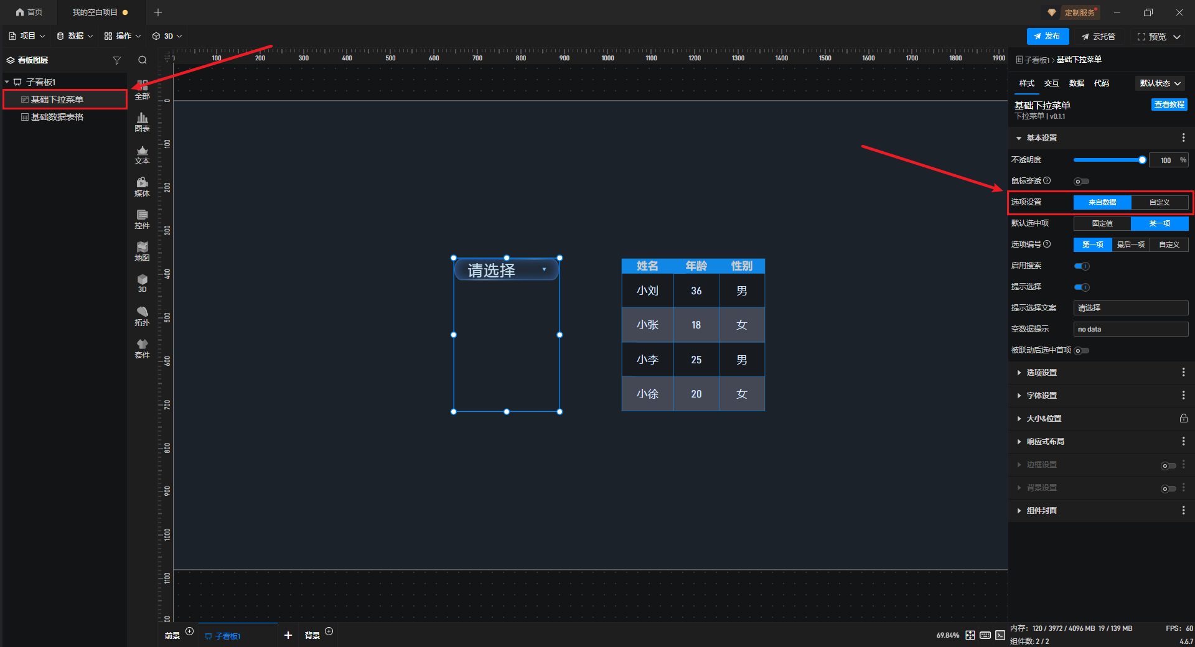Open the 套件 kit components icon
The image size is (1195, 647).
(x=142, y=348)
